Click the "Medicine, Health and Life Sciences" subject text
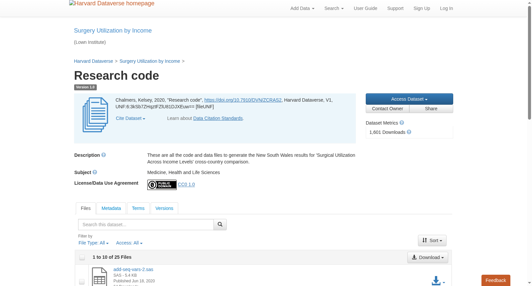 pyautogui.click(x=184, y=172)
